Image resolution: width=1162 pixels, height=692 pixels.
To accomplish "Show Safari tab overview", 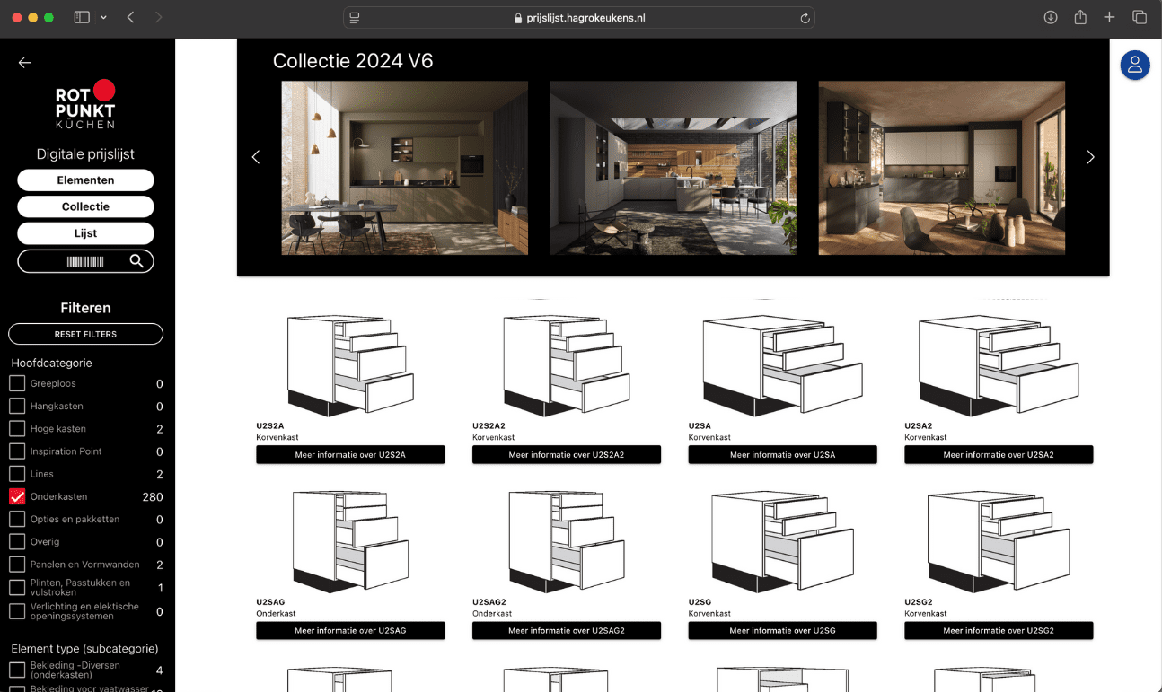I will pyautogui.click(x=1140, y=17).
